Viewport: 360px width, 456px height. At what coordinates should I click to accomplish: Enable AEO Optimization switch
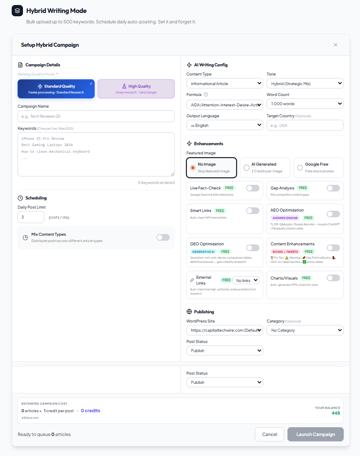(333, 214)
